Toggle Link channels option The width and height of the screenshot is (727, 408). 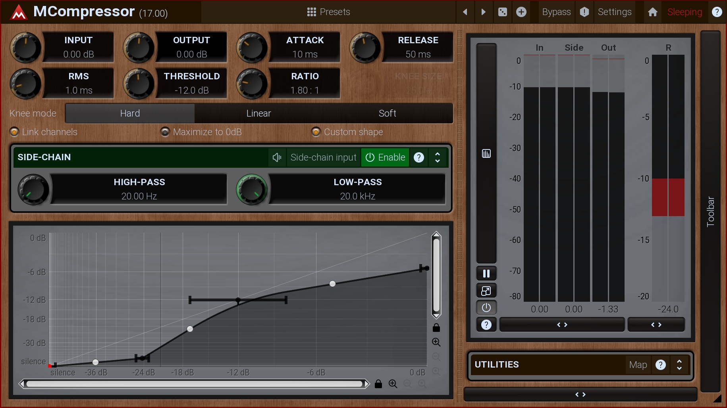[x=14, y=132]
